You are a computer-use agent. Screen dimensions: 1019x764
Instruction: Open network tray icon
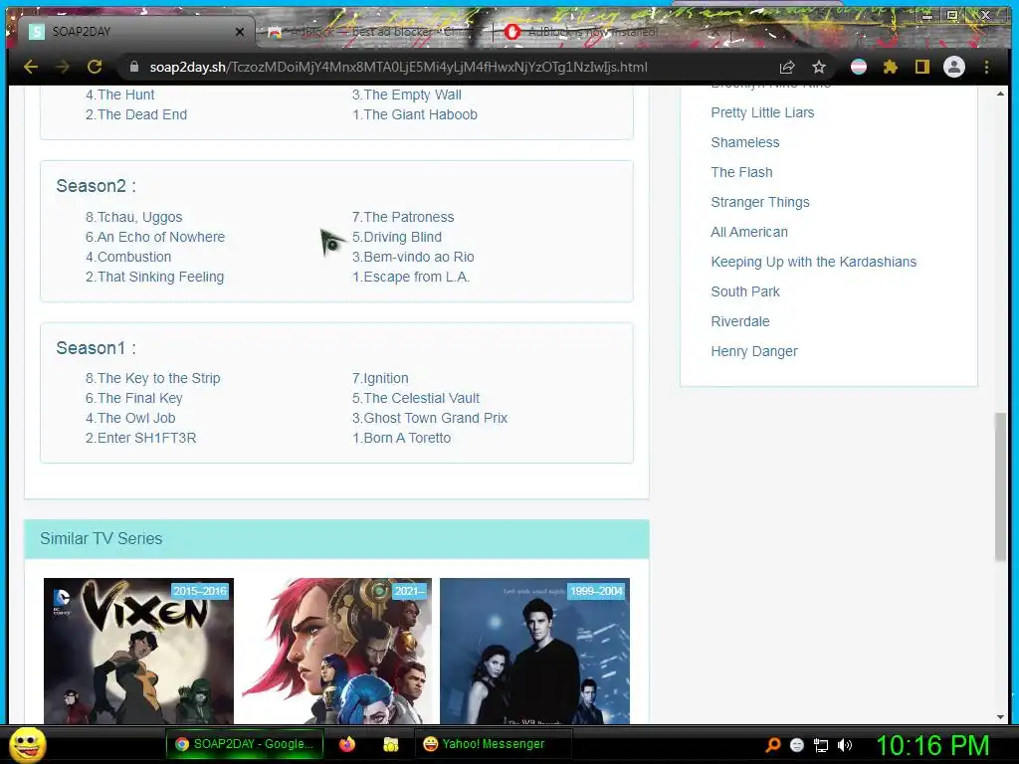[821, 745]
